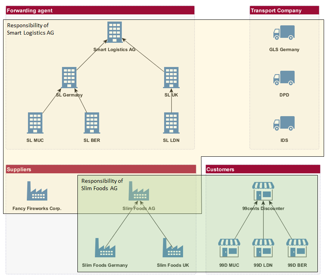The width and height of the screenshot is (326, 280).
Task: Click the IDS truck icon
Action: click(284, 123)
